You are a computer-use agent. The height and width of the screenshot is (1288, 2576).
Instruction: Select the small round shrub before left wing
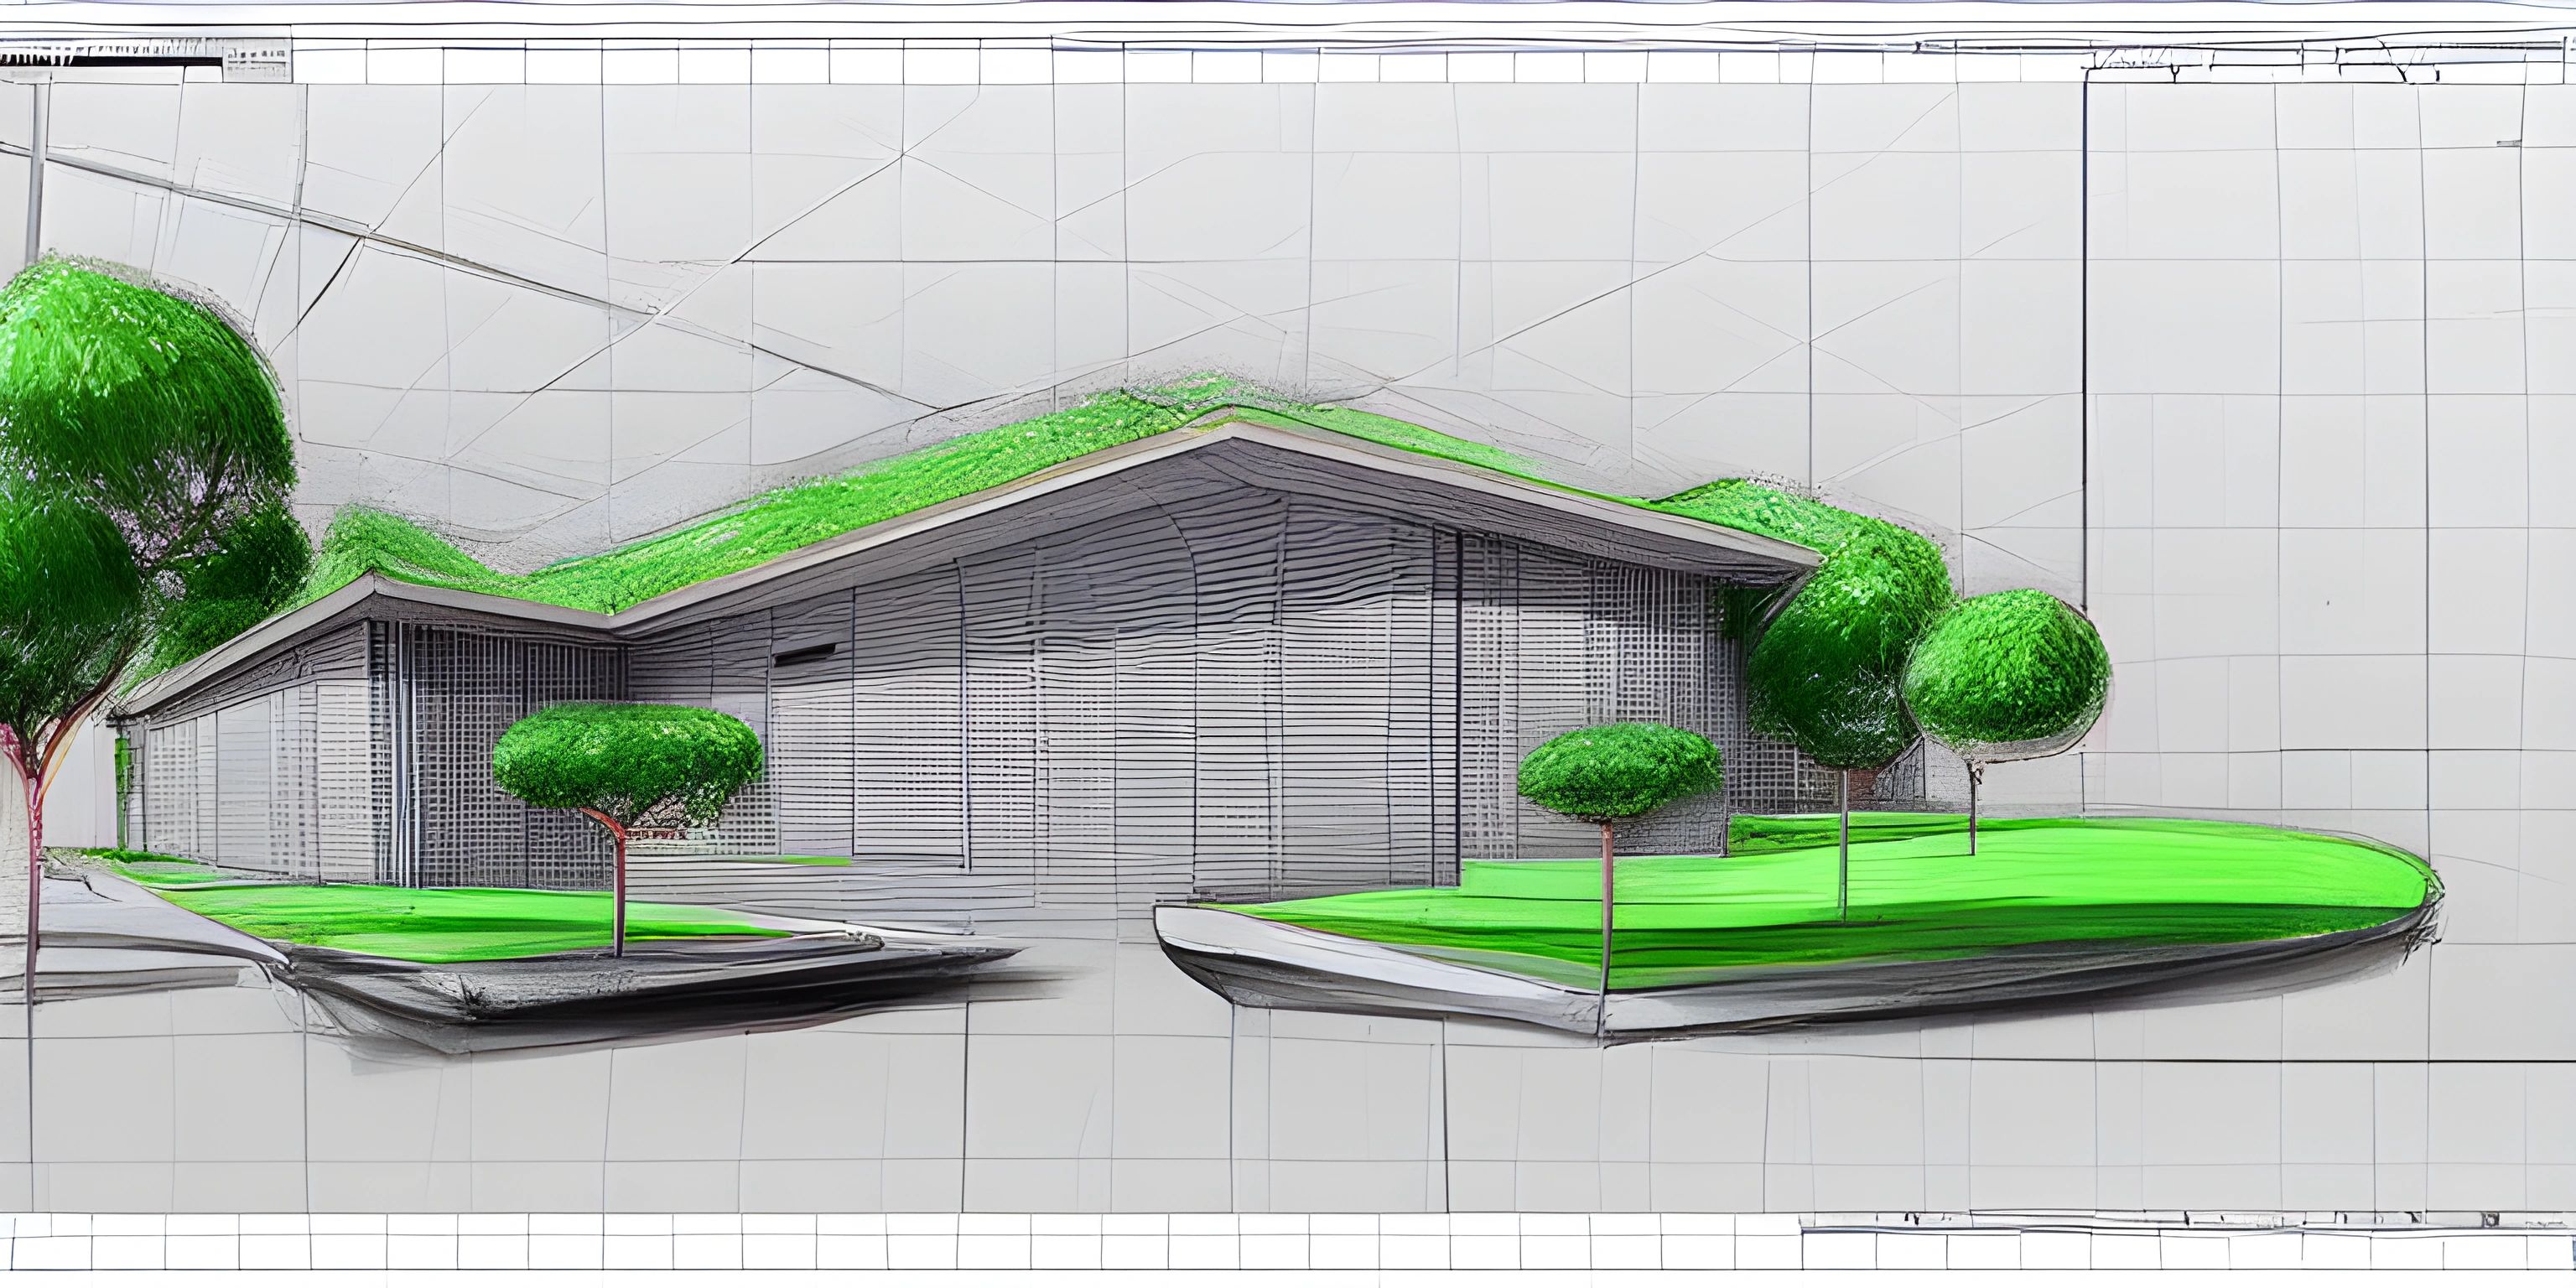(x=628, y=758)
